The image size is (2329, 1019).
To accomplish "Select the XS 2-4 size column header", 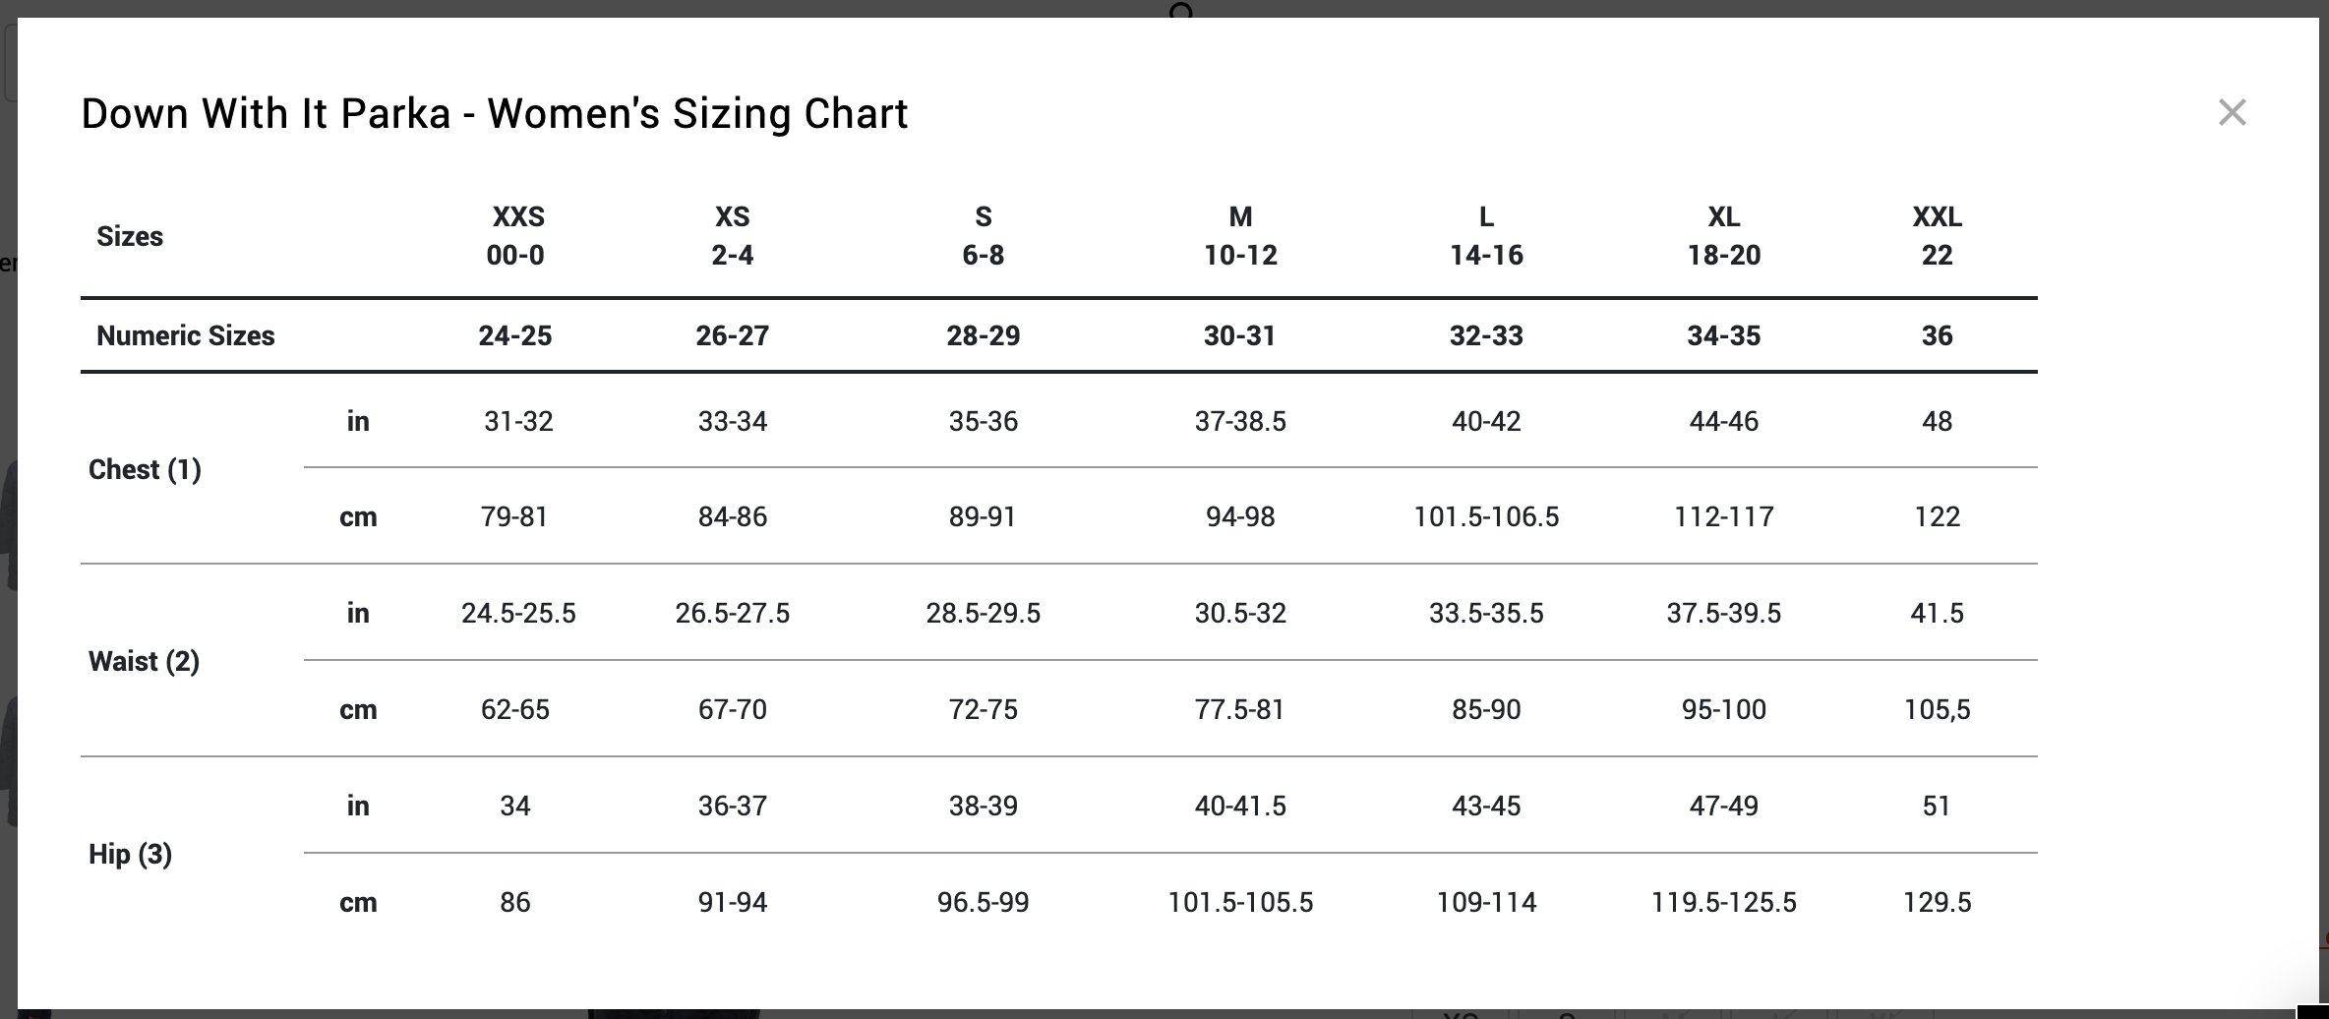I will pos(733,236).
